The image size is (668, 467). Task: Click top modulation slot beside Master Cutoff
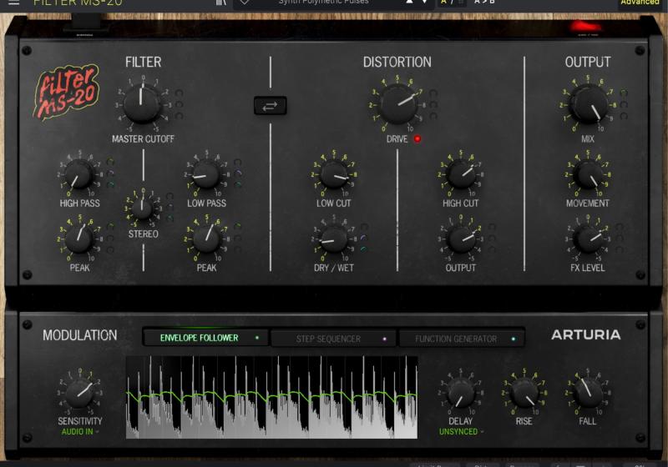179,93
